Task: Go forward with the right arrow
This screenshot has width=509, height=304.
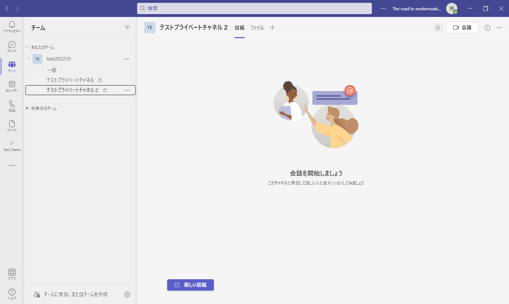Action: tap(17, 8)
